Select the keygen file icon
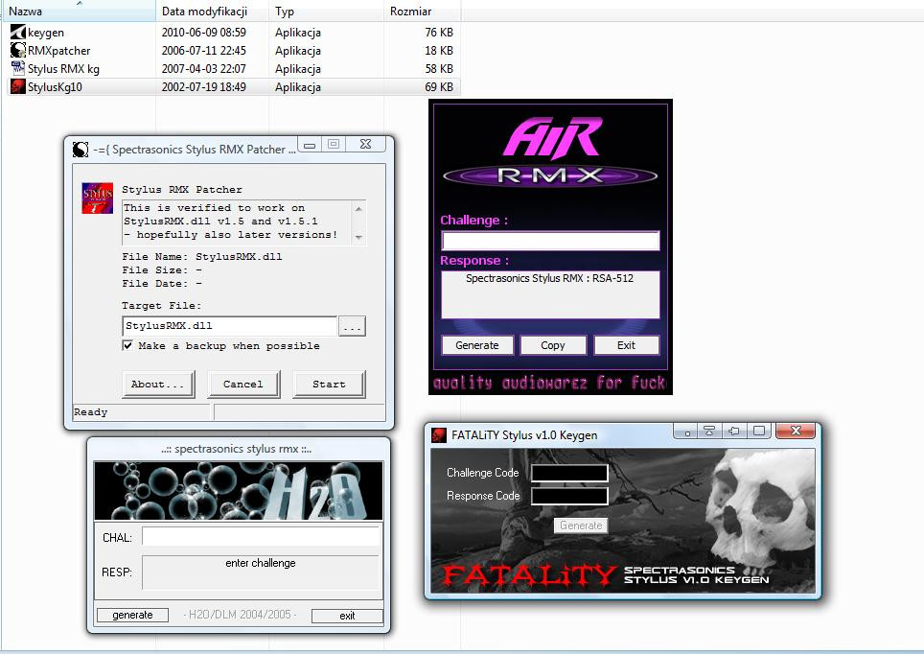The width and height of the screenshot is (924, 654). coord(17,33)
